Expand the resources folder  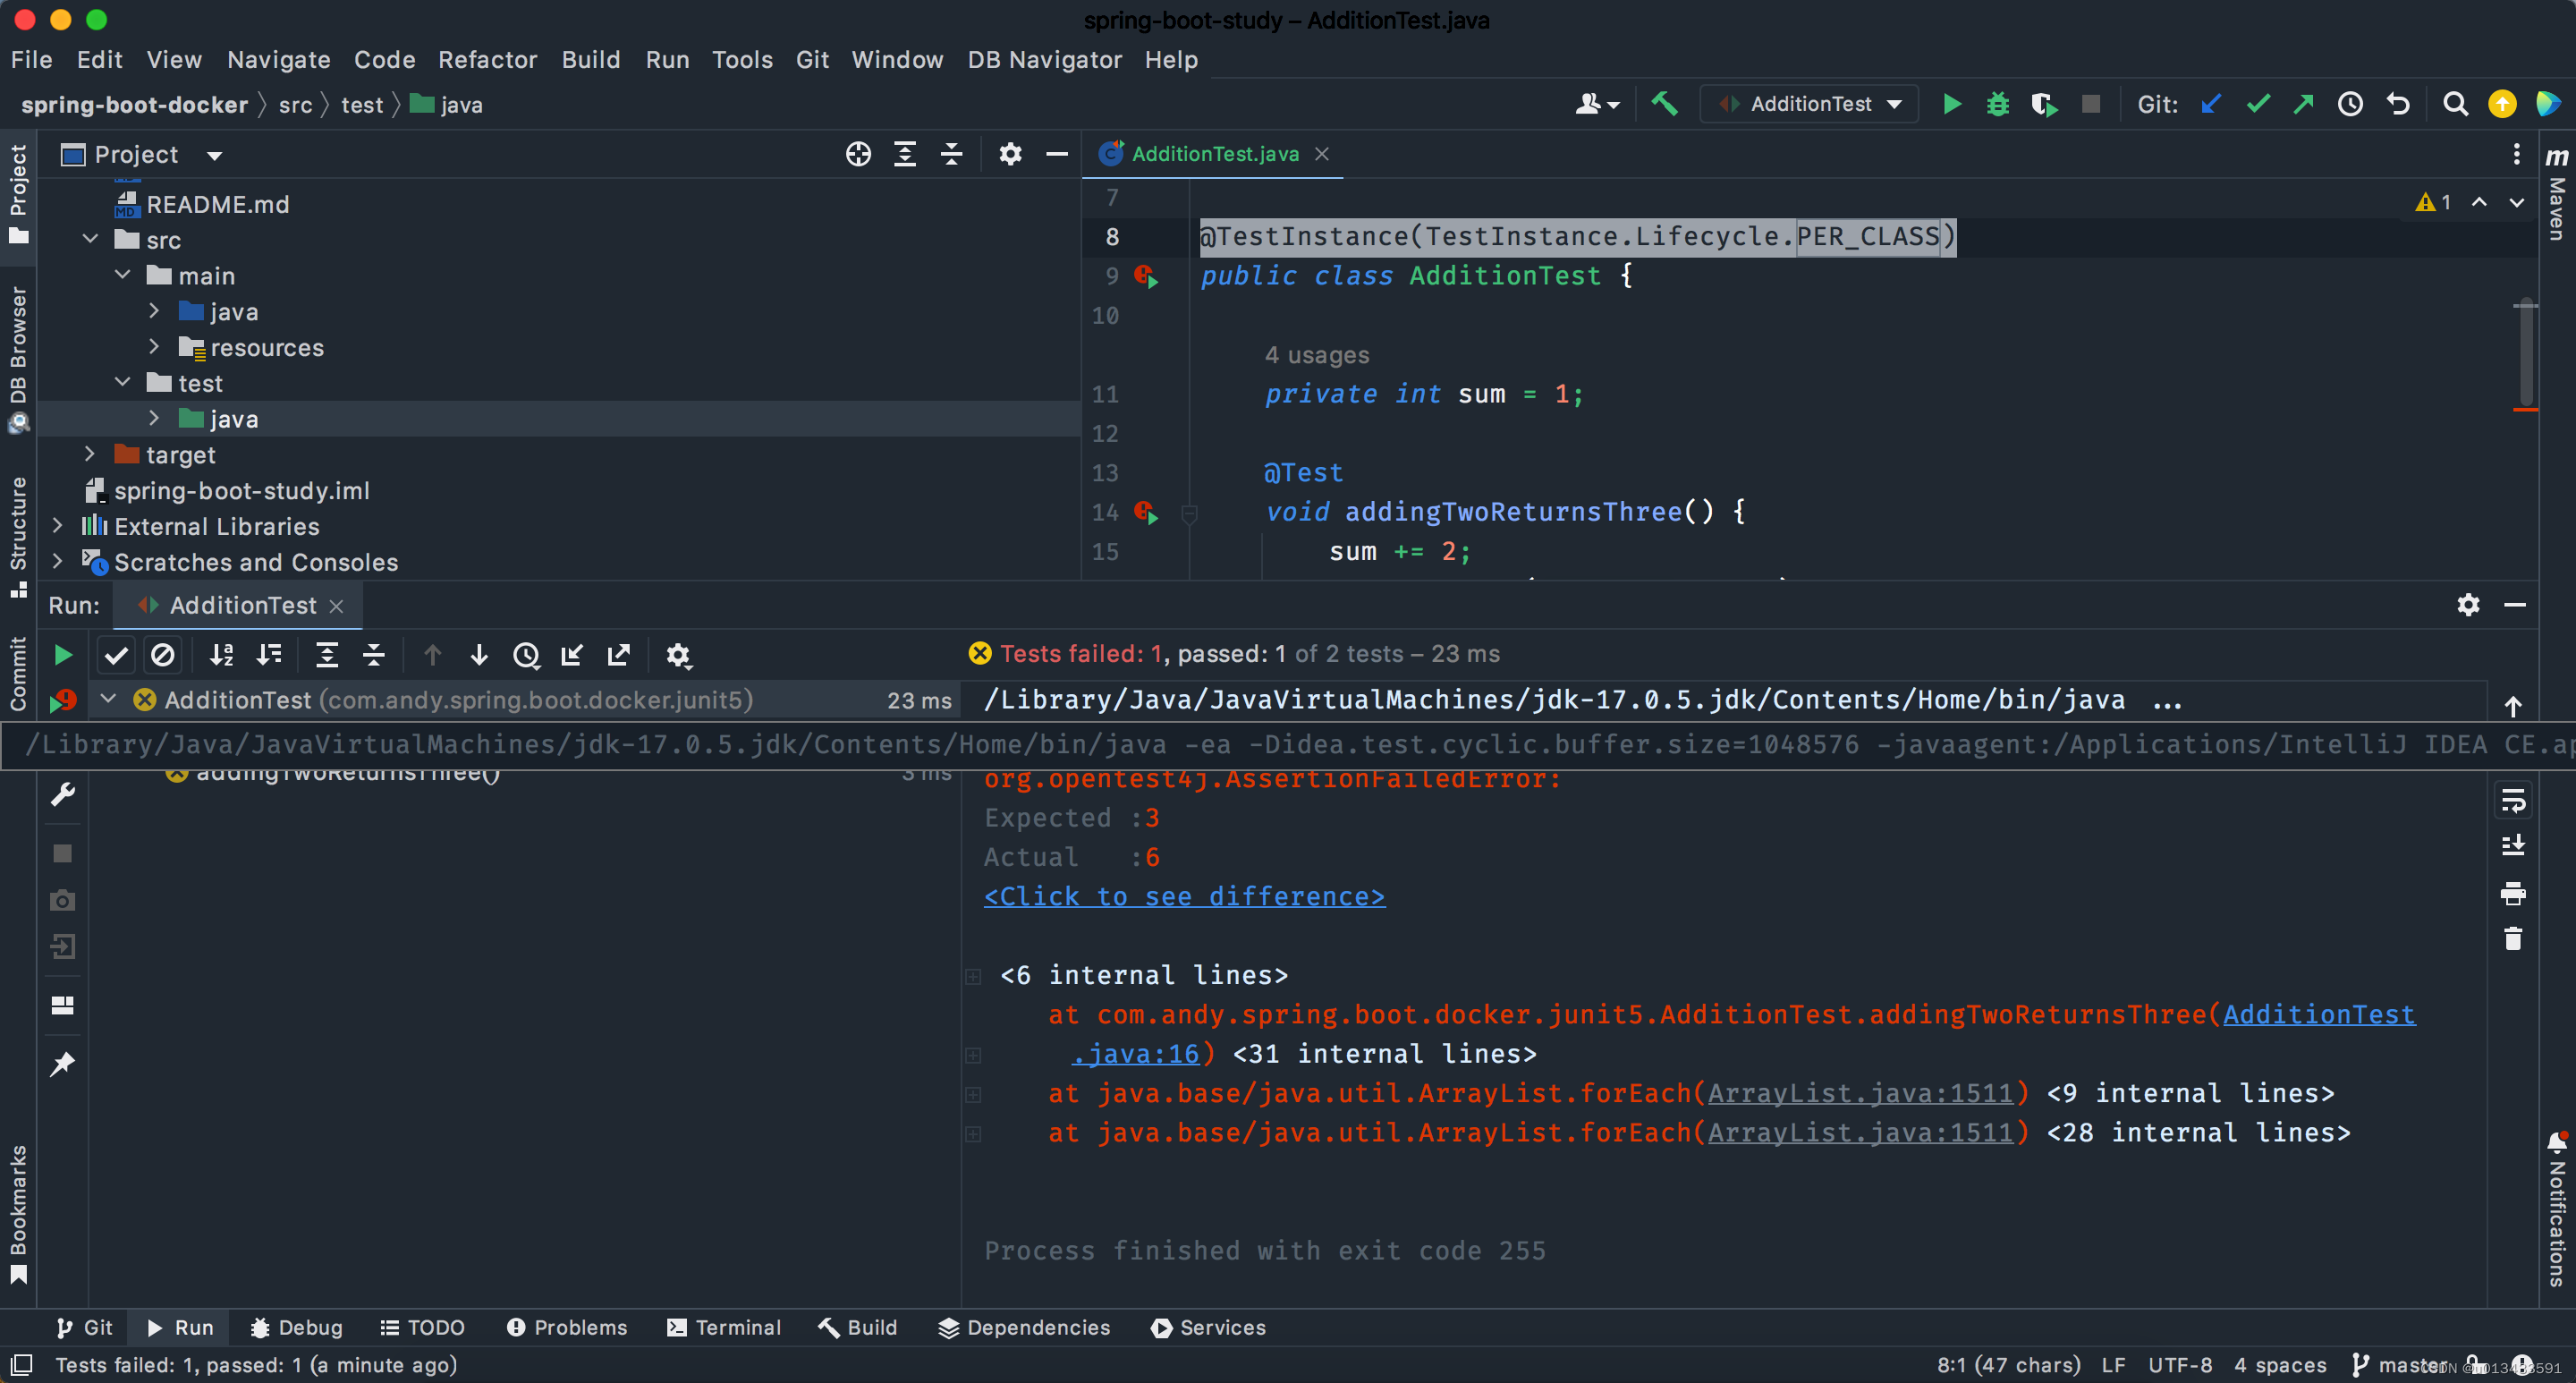click(x=154, y=347)
